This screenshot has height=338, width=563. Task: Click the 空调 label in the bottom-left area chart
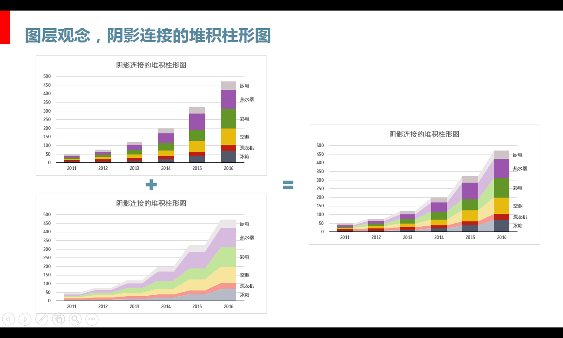pos(245,275)
